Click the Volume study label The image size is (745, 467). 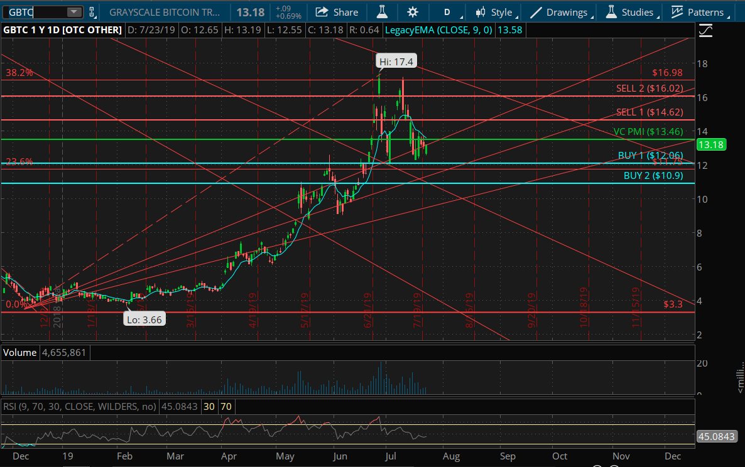(x=19, y=352)
